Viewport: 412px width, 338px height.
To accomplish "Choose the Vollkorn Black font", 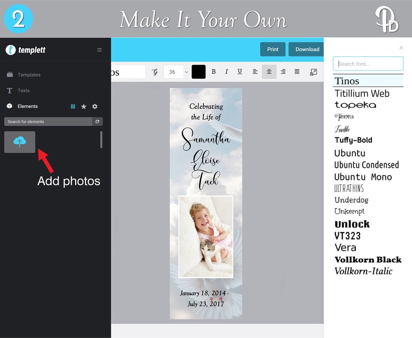I will click(x=368, y=259).
